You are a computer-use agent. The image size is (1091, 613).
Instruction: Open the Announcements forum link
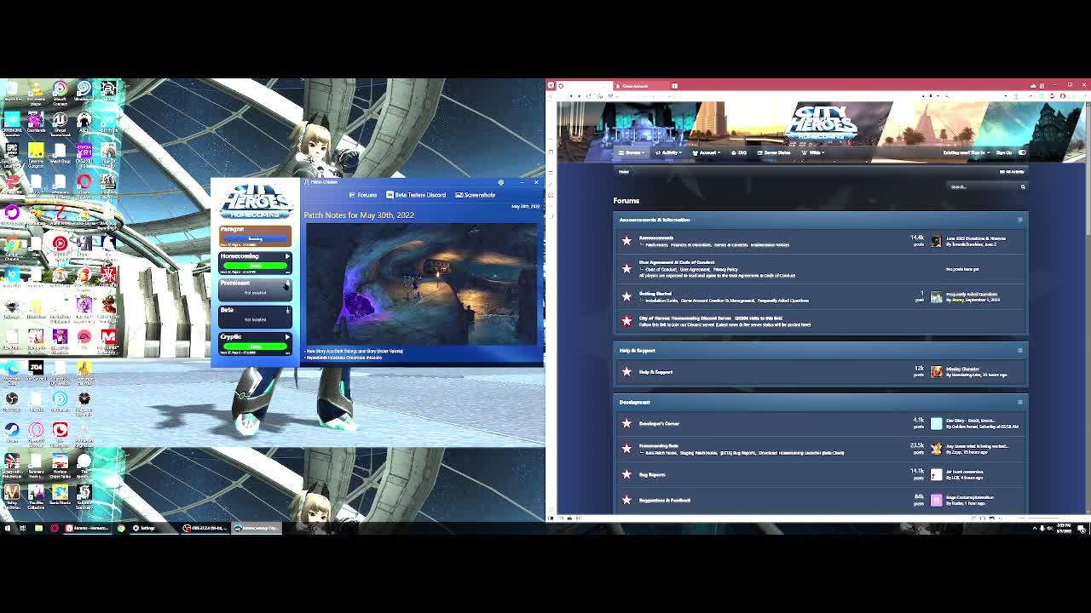pos(656,238)
